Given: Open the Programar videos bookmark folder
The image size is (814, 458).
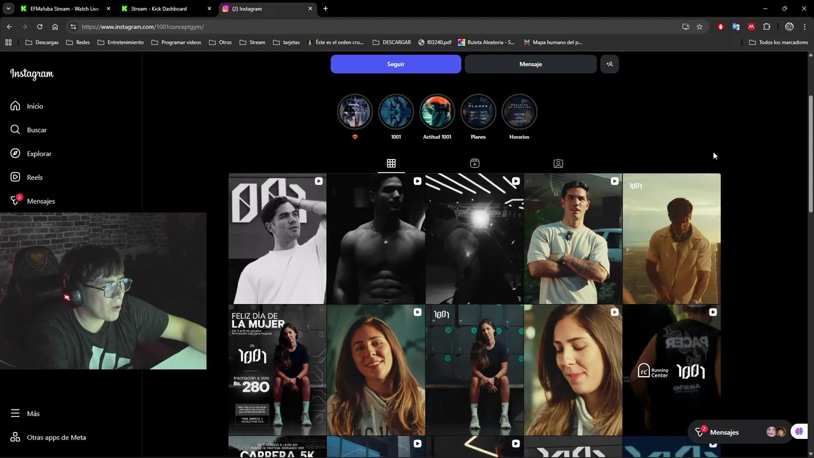Looking at the screenshot, I should pos(176,42).
